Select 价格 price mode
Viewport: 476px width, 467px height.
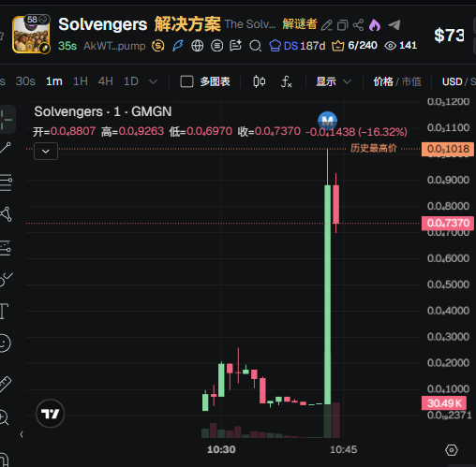[383, 81]
